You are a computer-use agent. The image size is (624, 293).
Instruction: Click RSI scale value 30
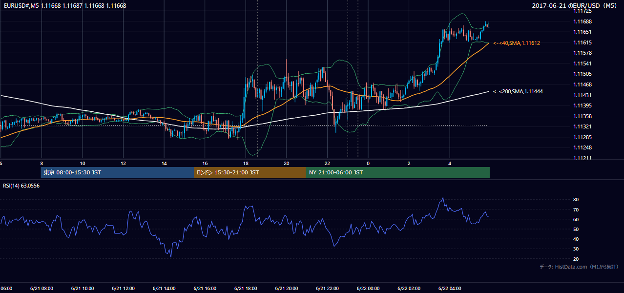(576, 249)
